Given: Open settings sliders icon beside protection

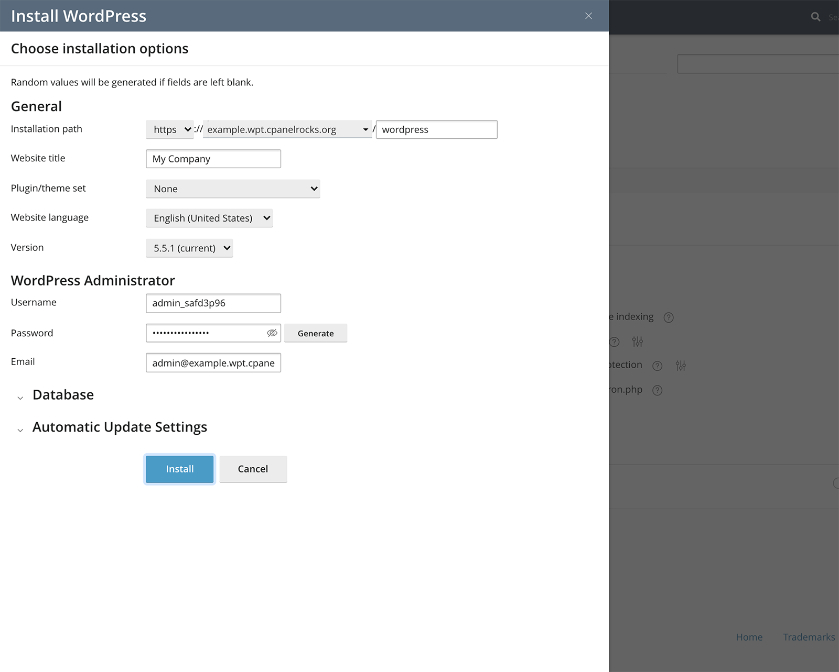Looking at the screenshot, I should (x=680, y=366).
